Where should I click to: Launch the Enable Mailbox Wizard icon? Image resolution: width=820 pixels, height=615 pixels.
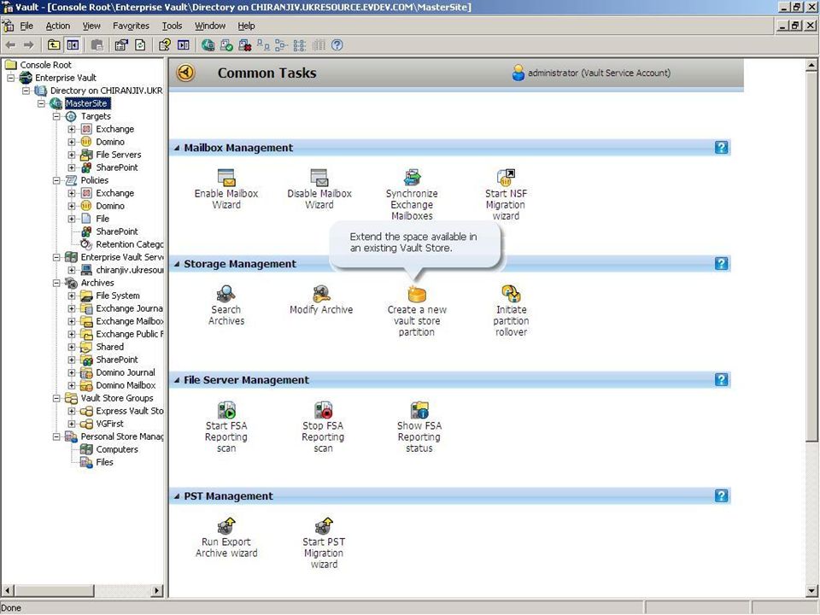tap(226, 178)
